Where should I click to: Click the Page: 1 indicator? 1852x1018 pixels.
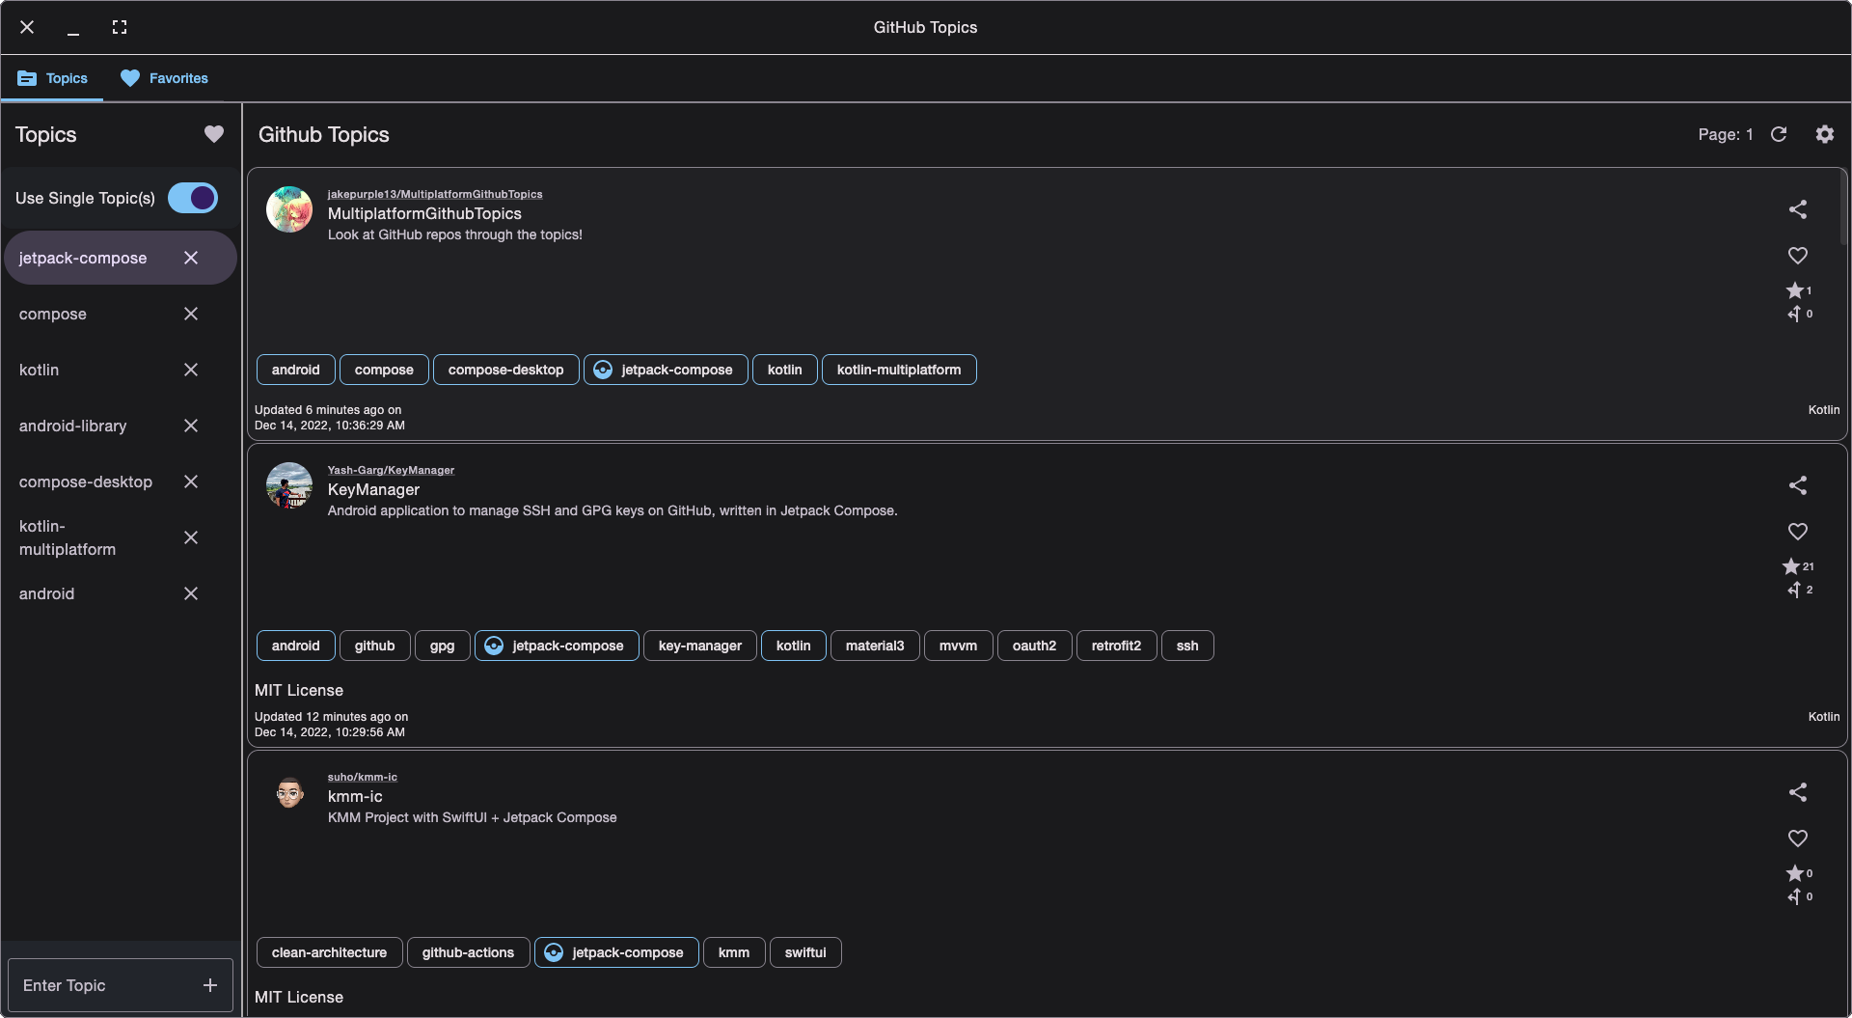[x=1726, y=134]
